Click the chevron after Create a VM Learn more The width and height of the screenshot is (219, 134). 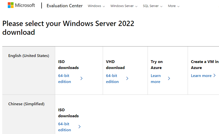[x=214, y=75]
